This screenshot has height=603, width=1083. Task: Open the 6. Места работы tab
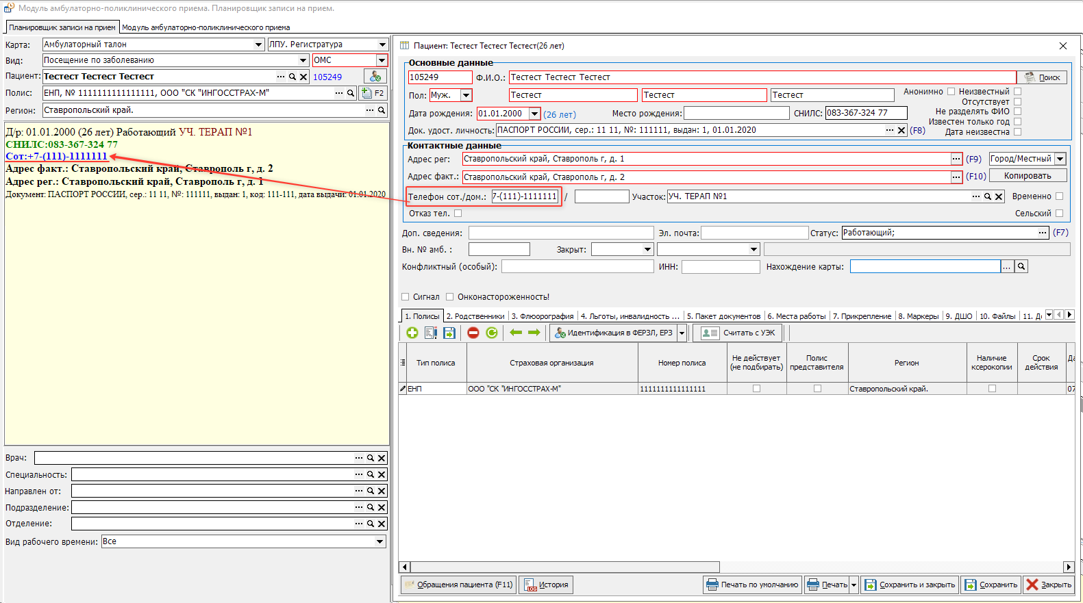(x=797, y=316)
